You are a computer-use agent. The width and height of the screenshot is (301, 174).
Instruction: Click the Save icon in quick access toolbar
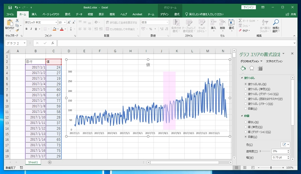coord(10,8)
